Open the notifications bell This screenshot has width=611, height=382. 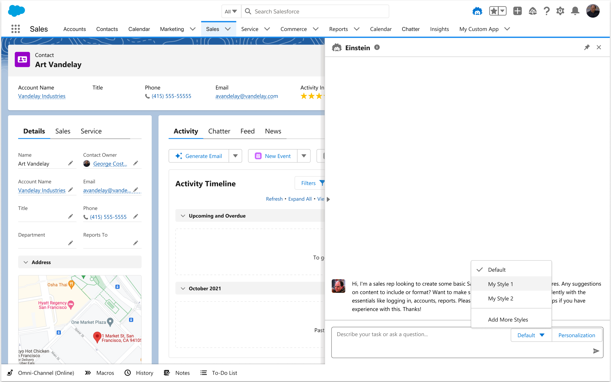click(x=575, y=11)
